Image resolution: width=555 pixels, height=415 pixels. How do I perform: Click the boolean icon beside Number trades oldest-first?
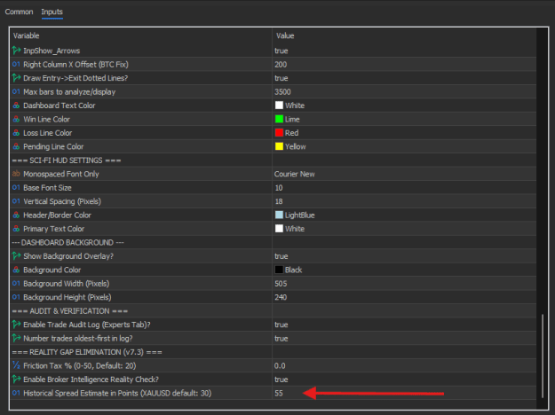[16, 338]
